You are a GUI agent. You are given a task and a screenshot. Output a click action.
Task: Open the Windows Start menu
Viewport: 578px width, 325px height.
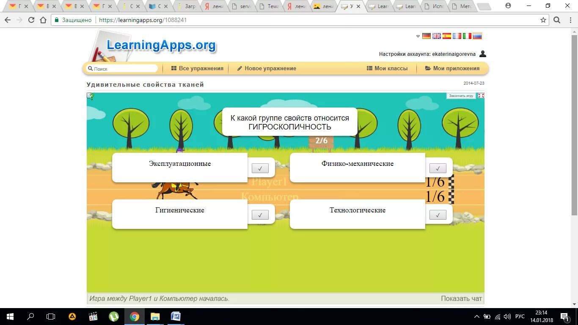tap(10, 317)
